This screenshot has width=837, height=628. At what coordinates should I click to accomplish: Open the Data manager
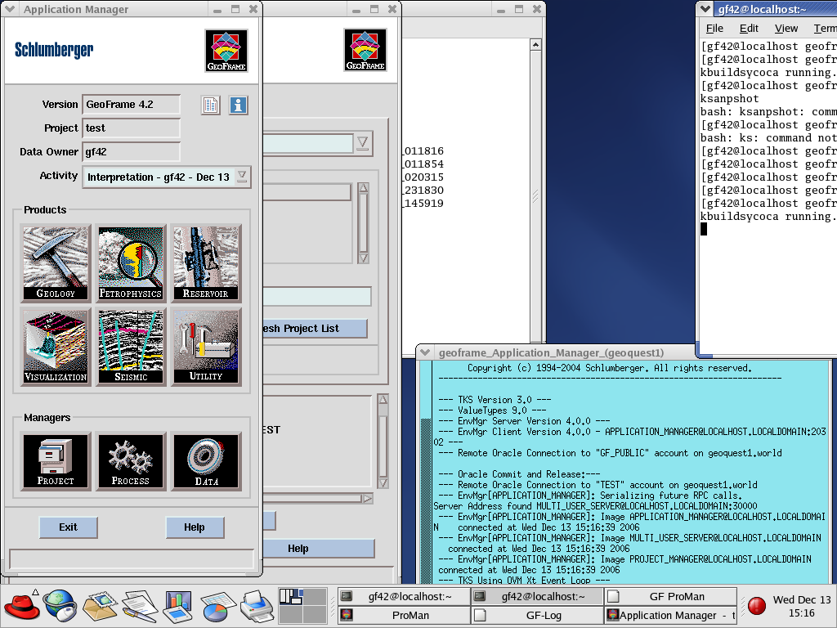(x=206, y=461)
